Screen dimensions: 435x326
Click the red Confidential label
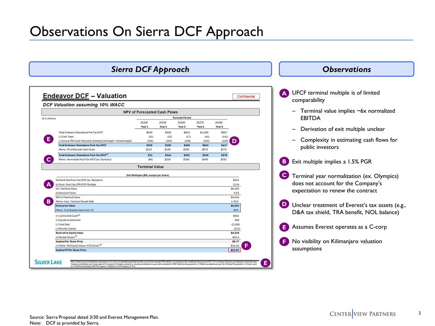point(246,96)
